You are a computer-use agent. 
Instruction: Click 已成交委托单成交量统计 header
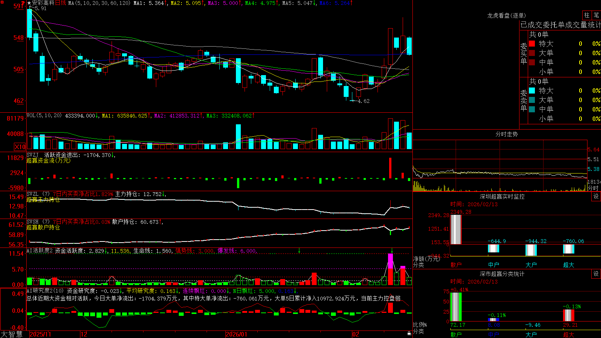(x=560, y=25)
